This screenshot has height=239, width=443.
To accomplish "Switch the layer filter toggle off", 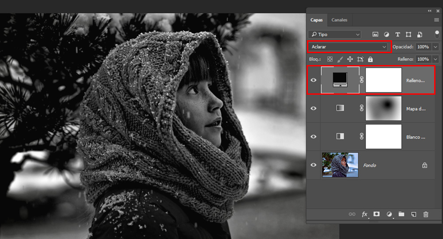I will click(x=436, y=34).
